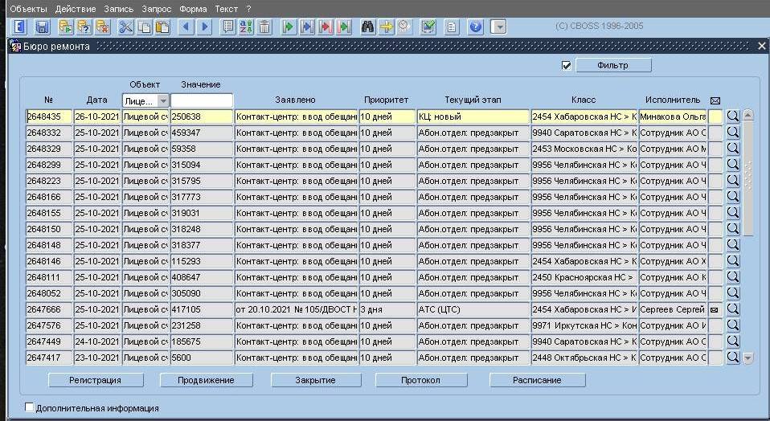Open the Объект dropdown showing Лице...
This screenshot has width=770, height=421.
click(x=145, y=100)
